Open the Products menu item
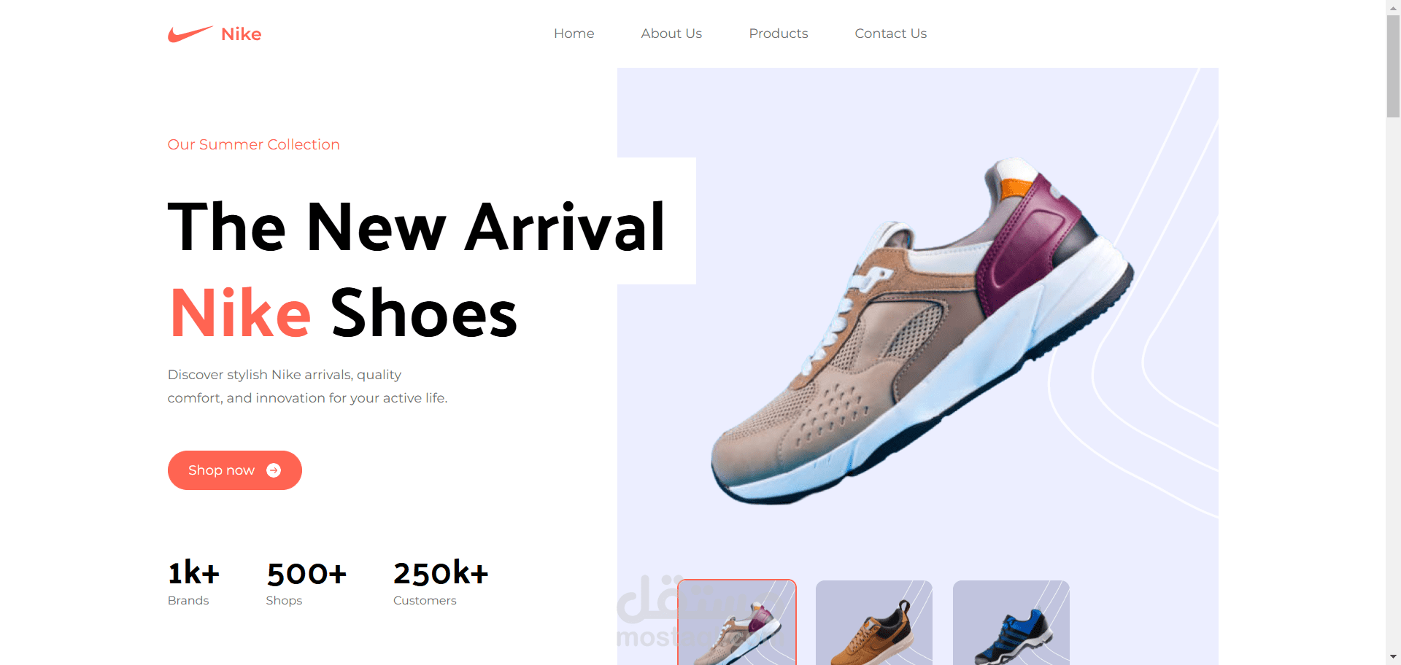Viewport: 1401px width, 665px height. 778,34
